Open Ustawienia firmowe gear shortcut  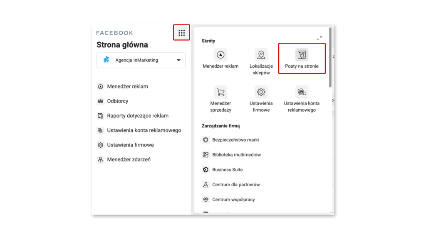(x=261, y=92)
